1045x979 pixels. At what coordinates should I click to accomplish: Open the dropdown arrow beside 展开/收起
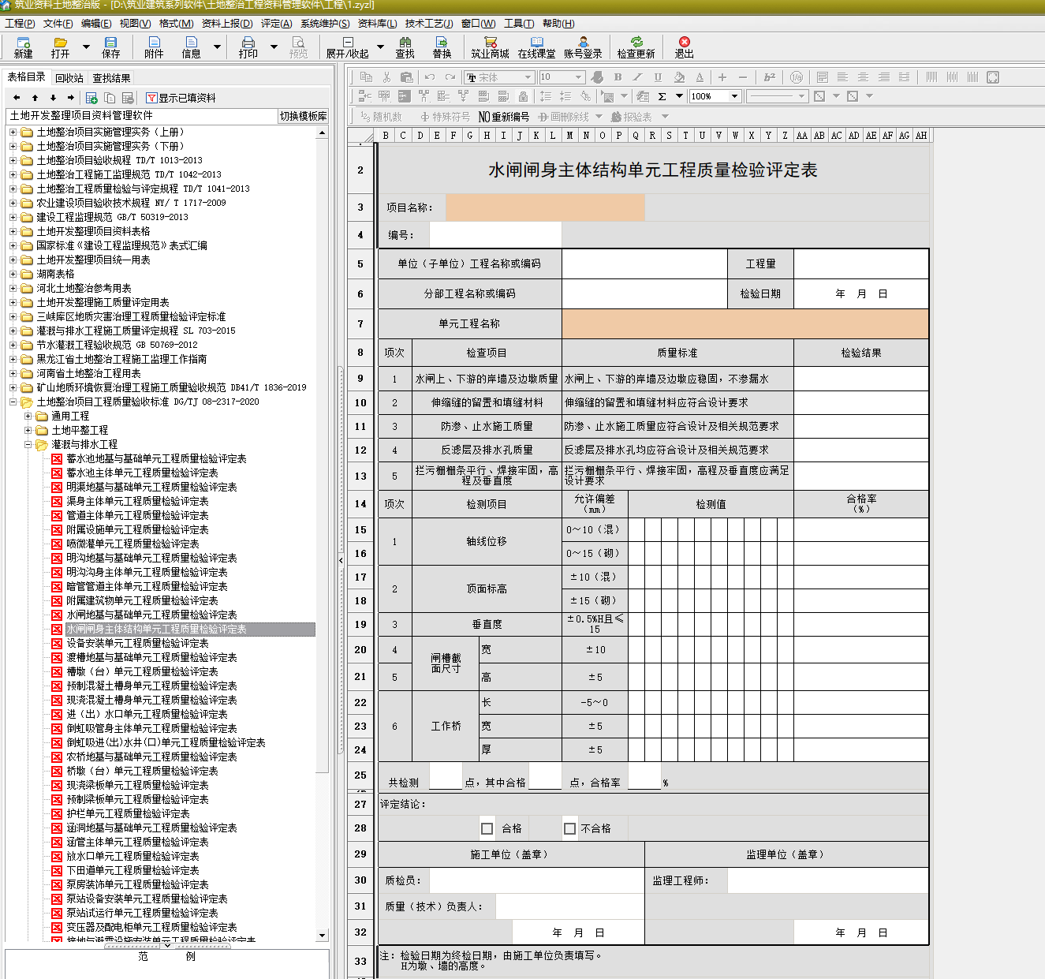pyautogui.click(x=379, y=47)
